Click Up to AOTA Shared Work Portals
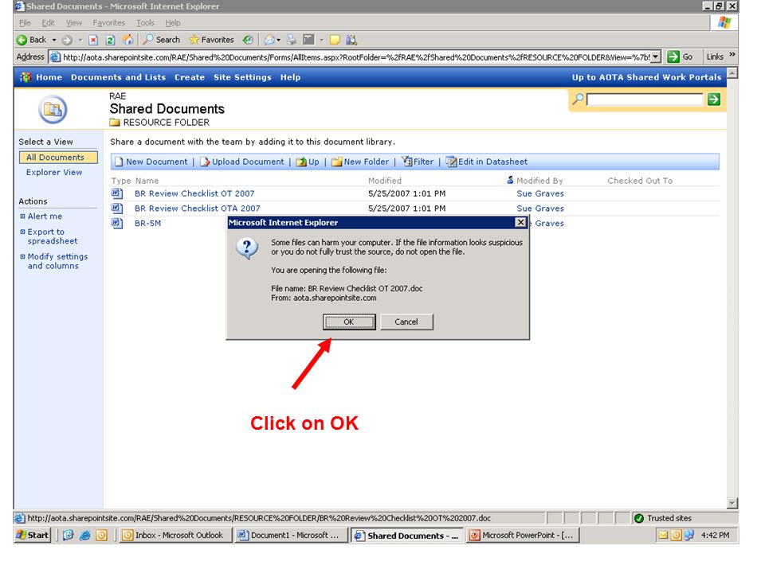Viewport: 765px width, 573px height. pos(646,77)
